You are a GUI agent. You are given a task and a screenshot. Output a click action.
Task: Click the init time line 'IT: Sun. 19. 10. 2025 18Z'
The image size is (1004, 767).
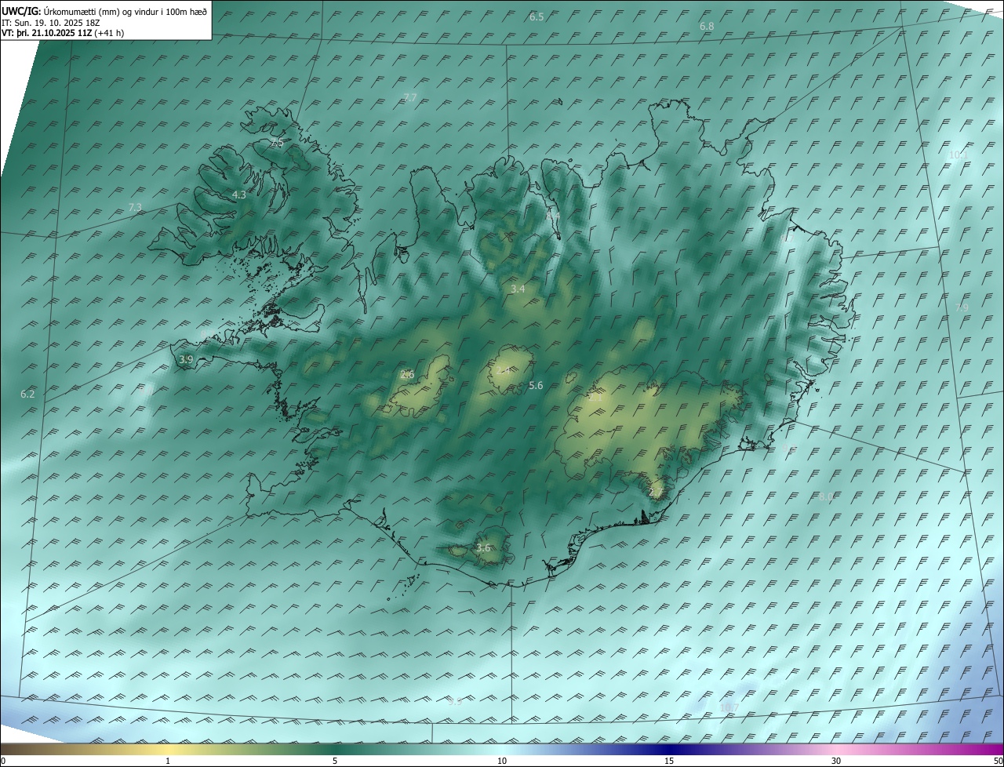tap(51, 23)
